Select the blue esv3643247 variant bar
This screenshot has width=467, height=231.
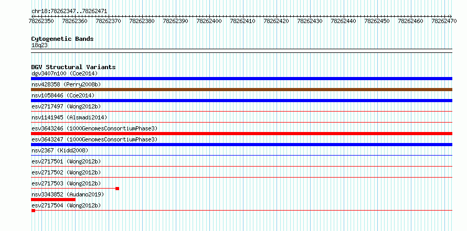pyautogui.click(x=241, y=145)
